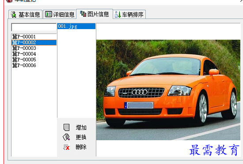Select vehicle 冀P-00005 in the list
This screenshot has height=164, width=243.
pos(34,60)
